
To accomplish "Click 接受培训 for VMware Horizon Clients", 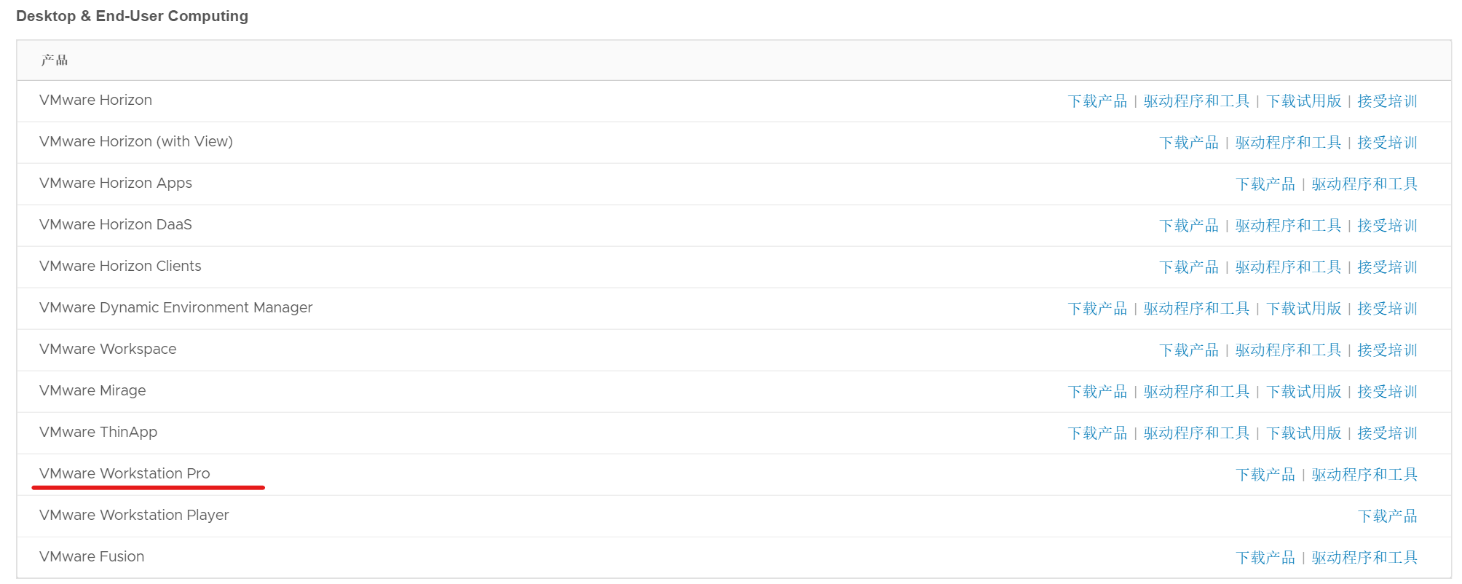I will click(1388, 267).
